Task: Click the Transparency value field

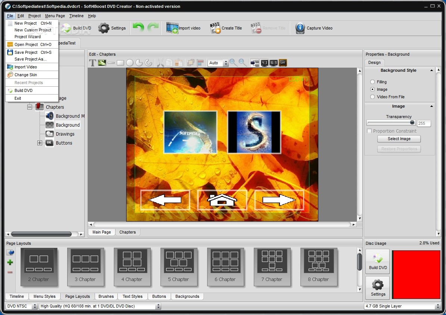Action: (x=424, y=123)
